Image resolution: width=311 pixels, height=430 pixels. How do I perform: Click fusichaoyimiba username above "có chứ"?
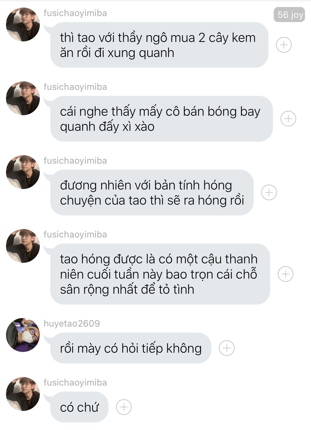pos(75,383)
